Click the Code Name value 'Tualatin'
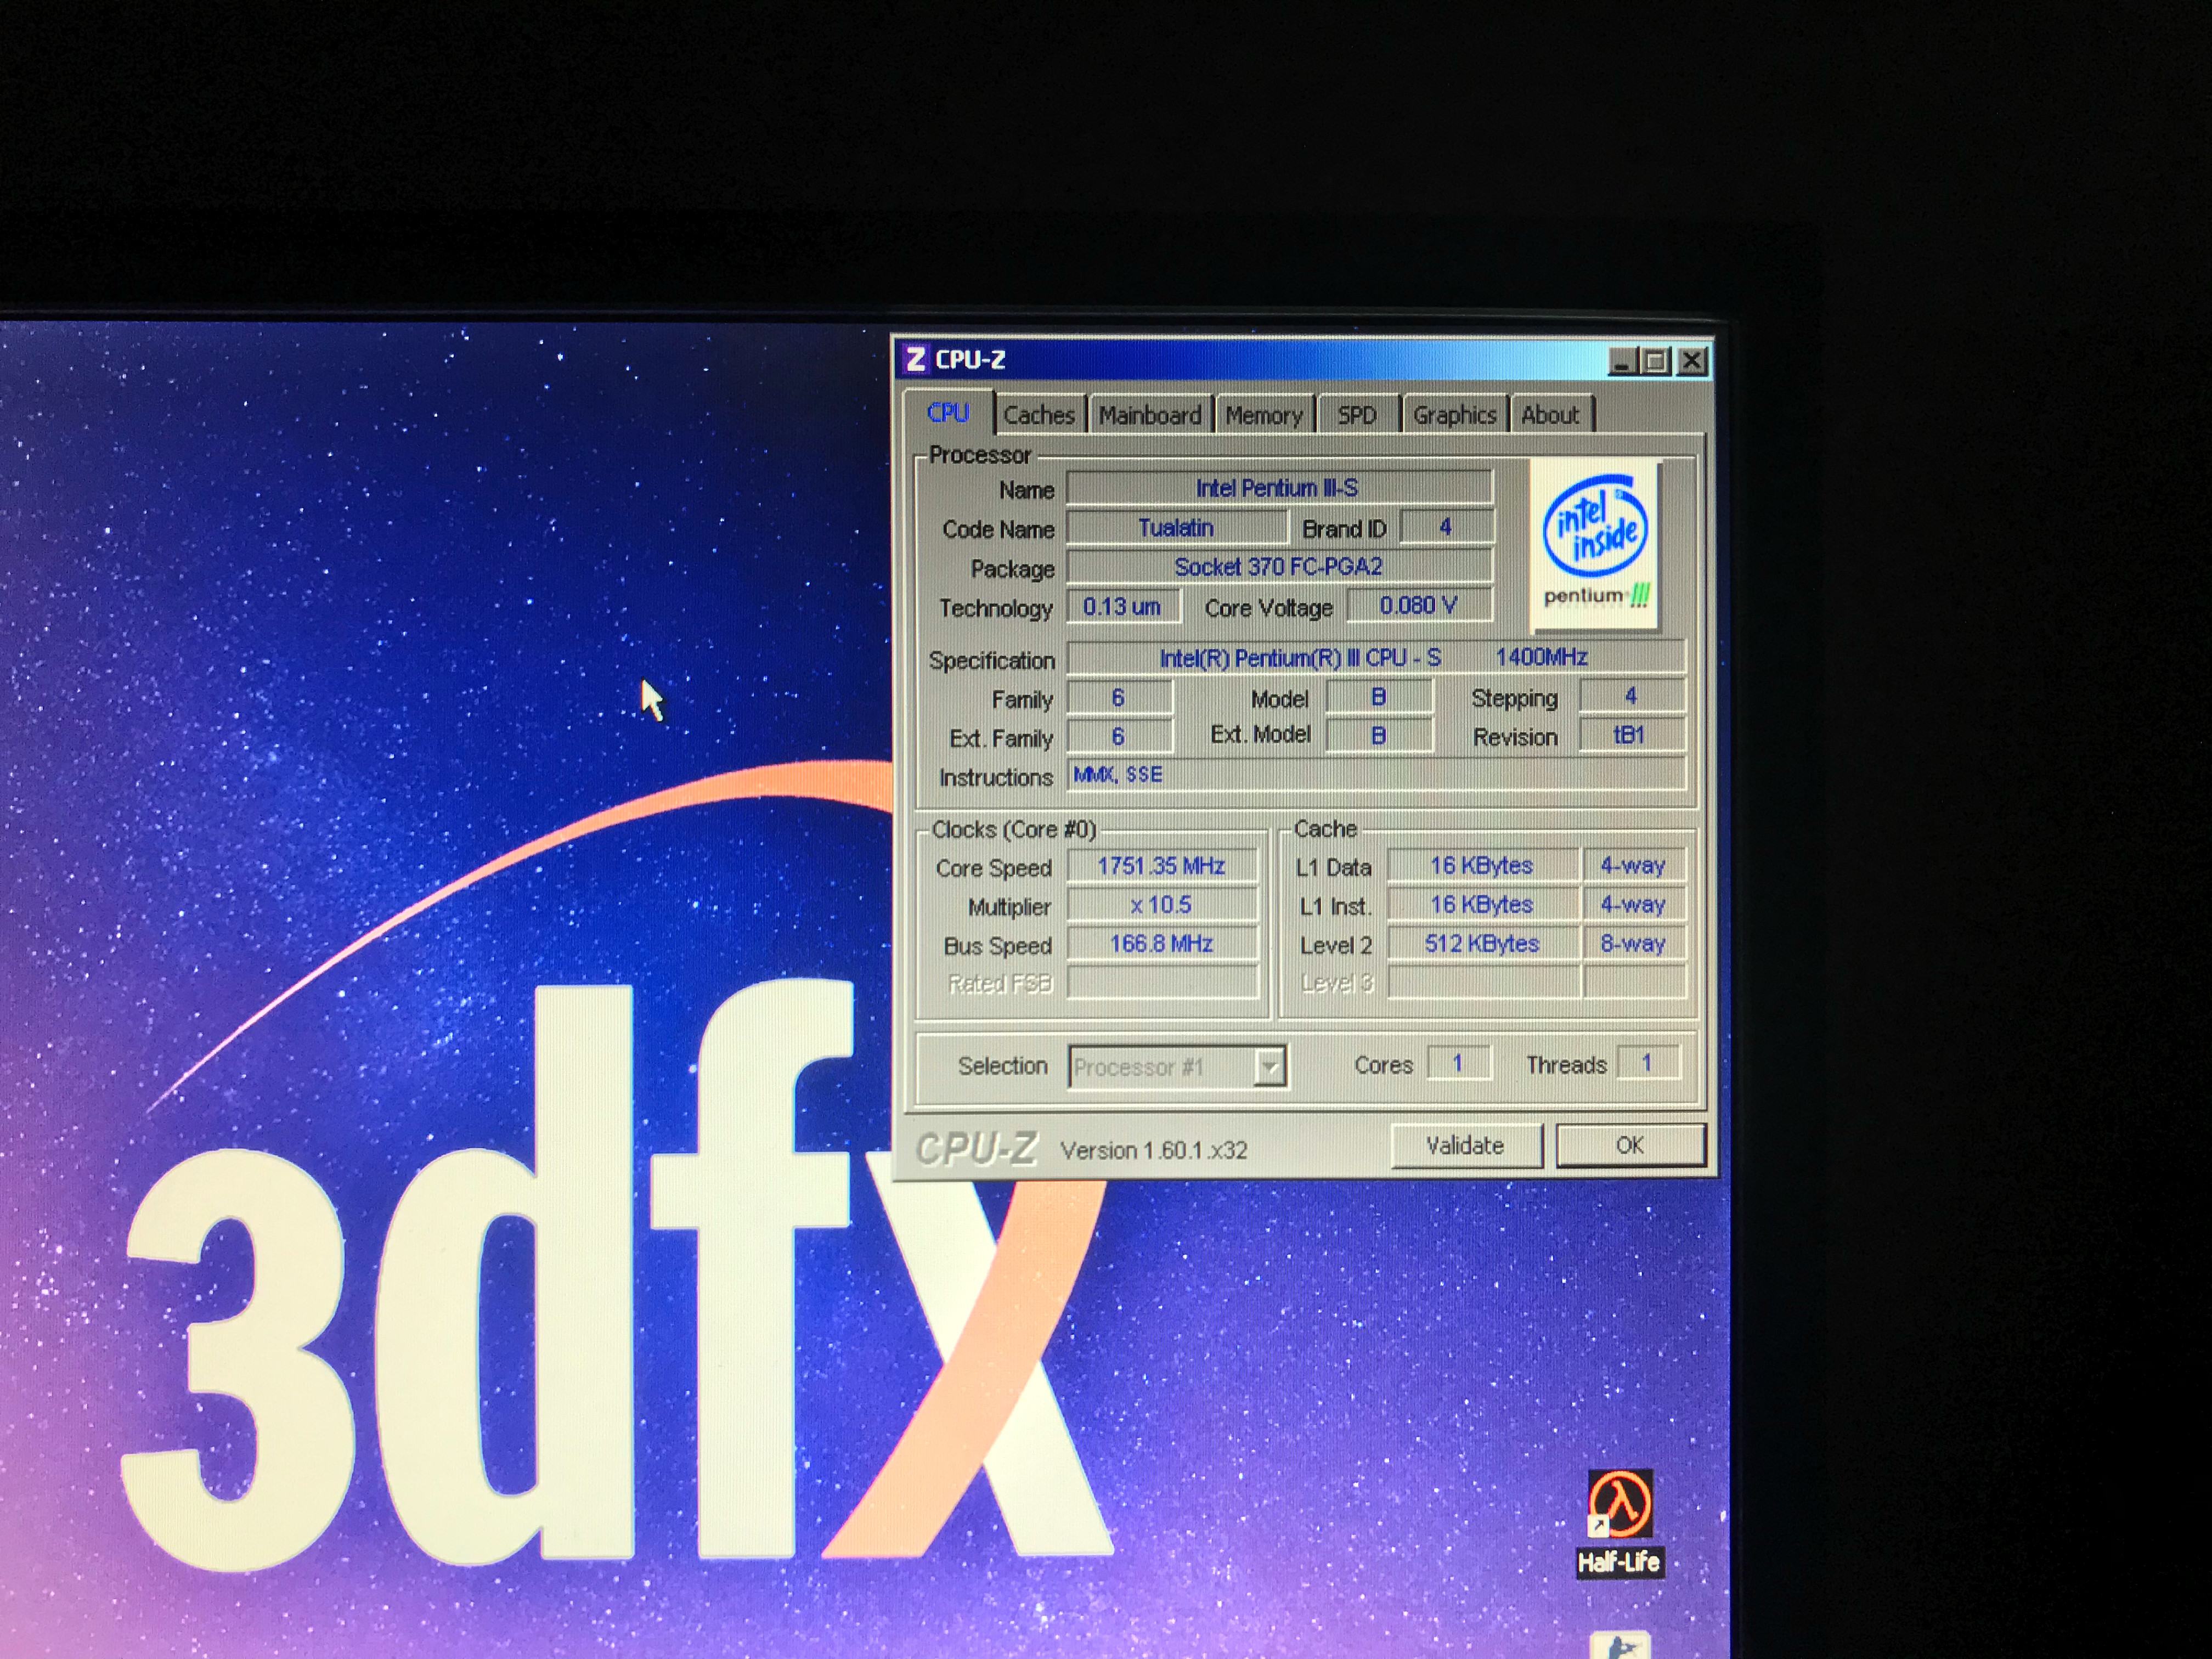This screenshot has height=1659, width=2212. pos(1176,527)
